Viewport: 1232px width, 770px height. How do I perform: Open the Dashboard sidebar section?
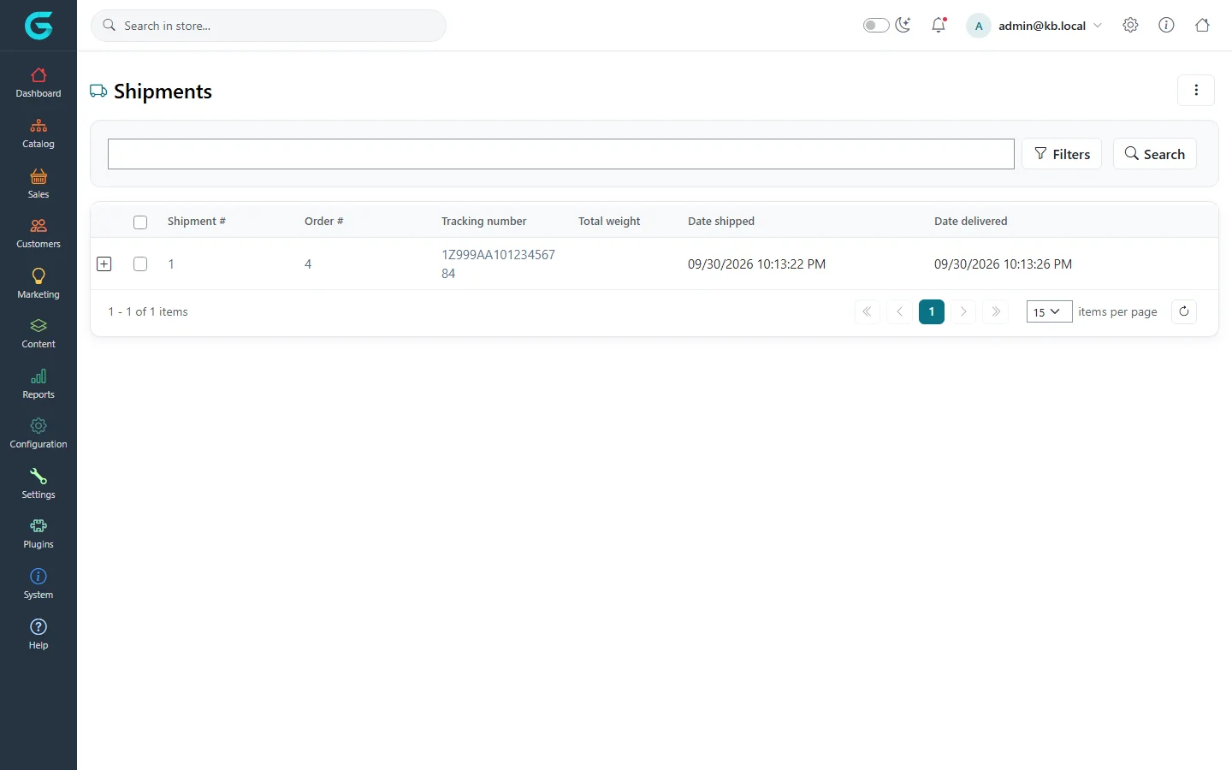click(x=38, y=83)
